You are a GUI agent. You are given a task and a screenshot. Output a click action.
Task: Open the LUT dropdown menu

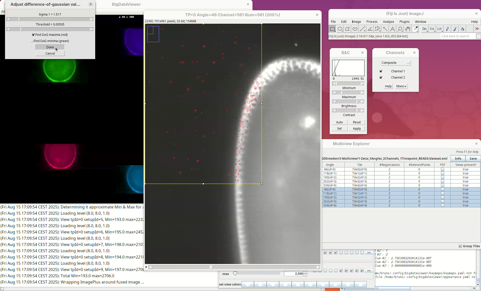click(440, 29)
